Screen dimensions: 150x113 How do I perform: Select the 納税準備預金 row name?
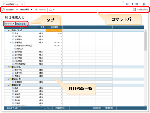pyautogui.click(x=20, y=64)
